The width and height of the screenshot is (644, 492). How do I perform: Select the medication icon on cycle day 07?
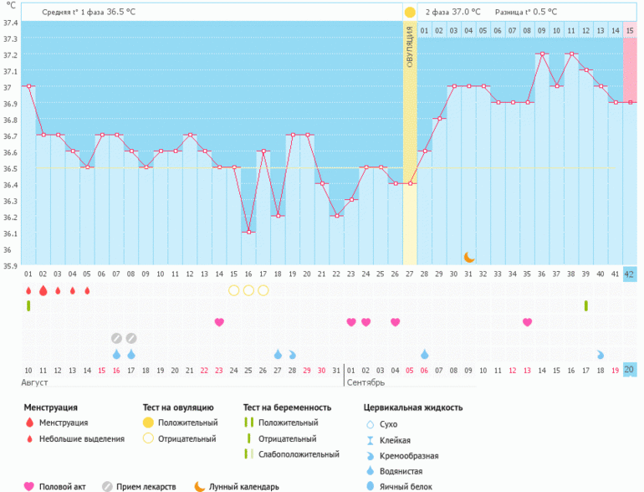pos(116,338)
